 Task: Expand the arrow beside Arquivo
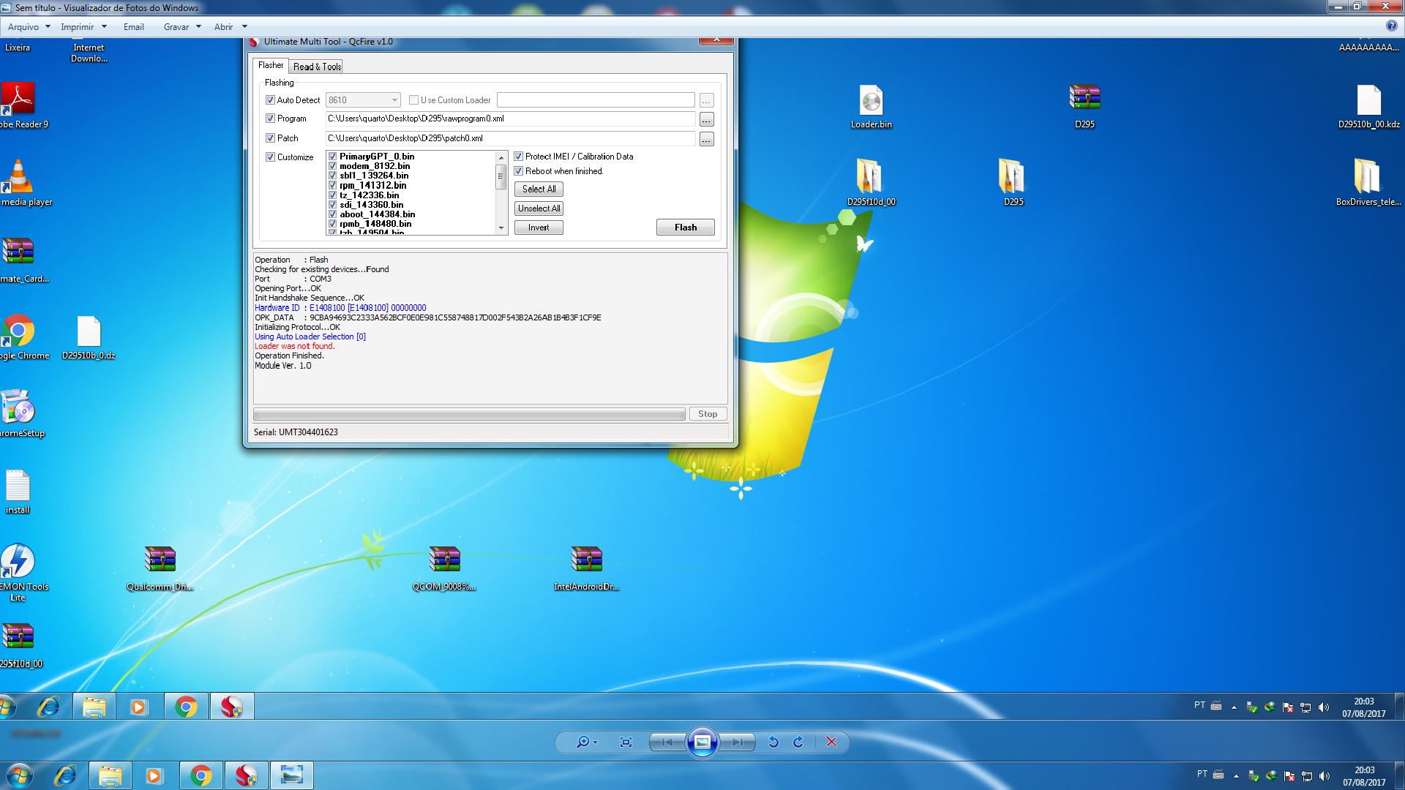coord(48,27)
